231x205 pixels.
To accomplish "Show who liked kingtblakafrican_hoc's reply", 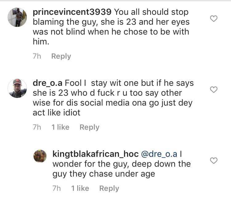I will [80, 188].
